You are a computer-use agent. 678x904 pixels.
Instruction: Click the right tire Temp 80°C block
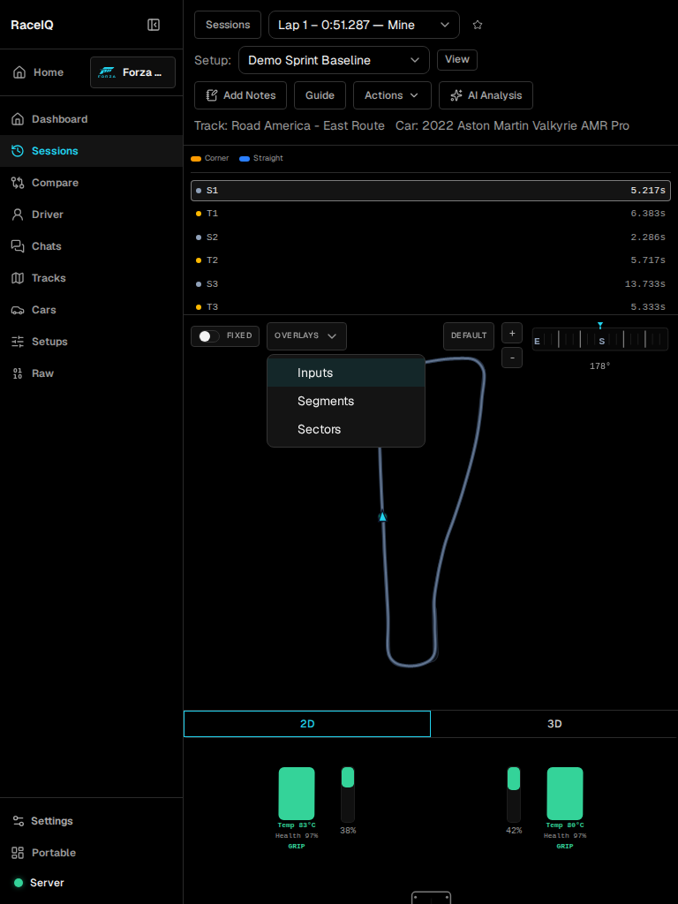tap(565, 794)
